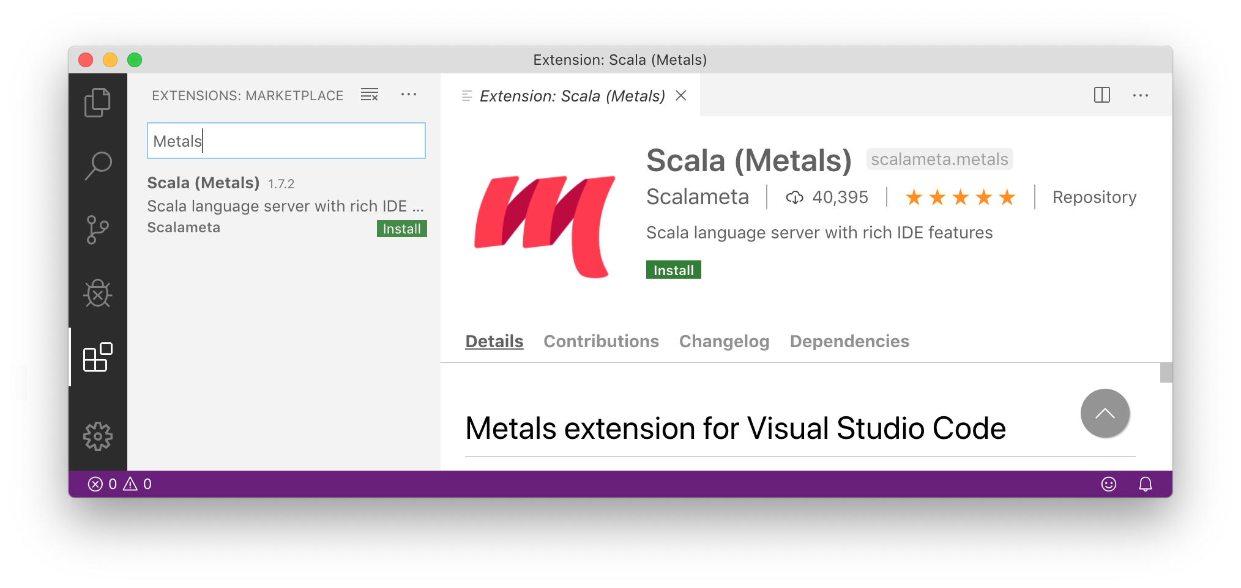Click the scroll-to-top round button
1241x588 pixels.
point(1105,414)
